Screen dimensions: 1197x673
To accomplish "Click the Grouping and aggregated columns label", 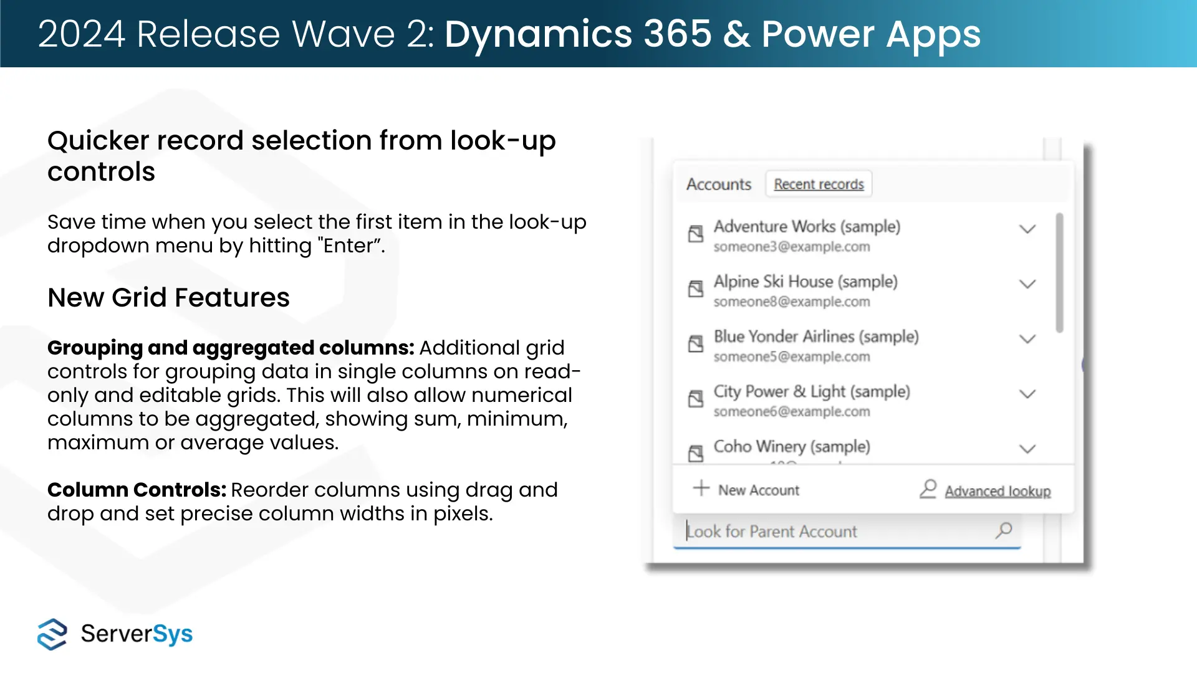I will [x=231, y=348].
